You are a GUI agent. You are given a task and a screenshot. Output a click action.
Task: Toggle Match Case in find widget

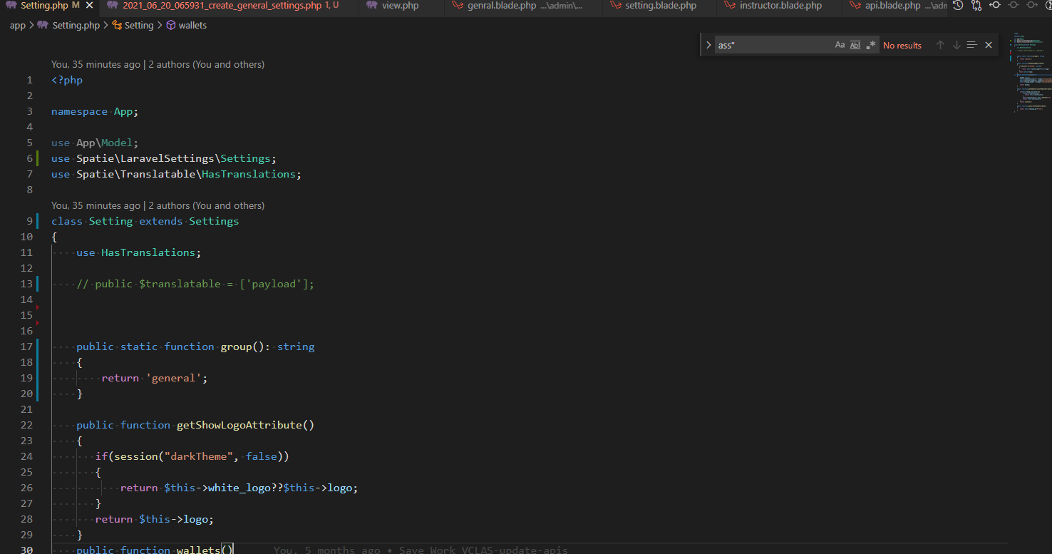pos(840,45)
